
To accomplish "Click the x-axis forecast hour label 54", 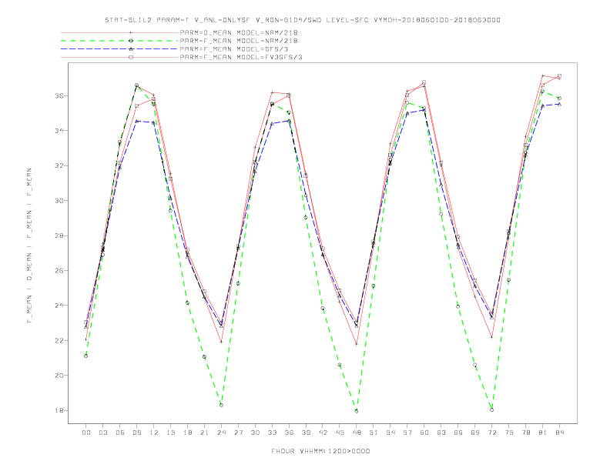I will click(x=390, y=433).
